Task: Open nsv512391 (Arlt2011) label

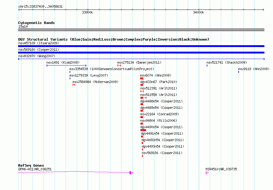Action: click(159, 88)
